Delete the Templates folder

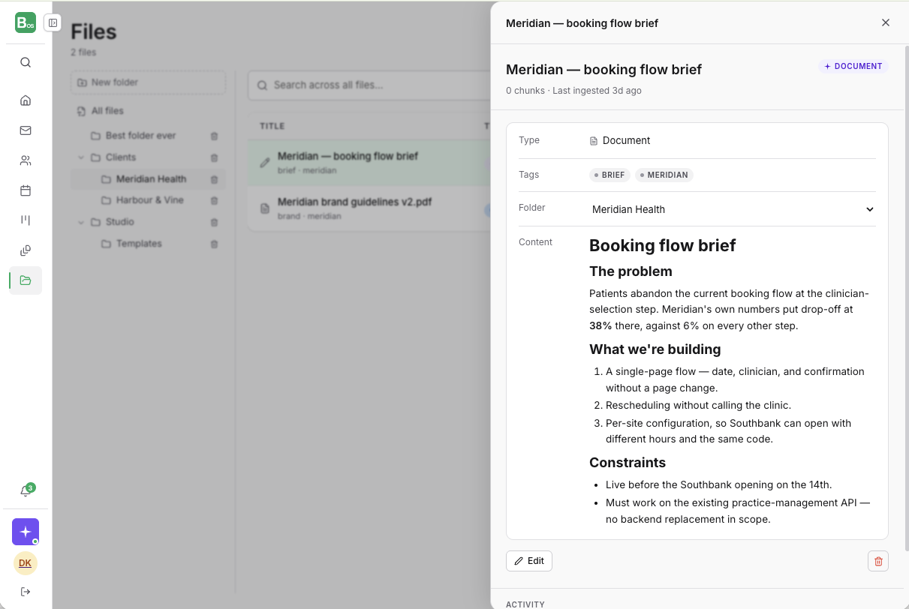tap(214, 244)
